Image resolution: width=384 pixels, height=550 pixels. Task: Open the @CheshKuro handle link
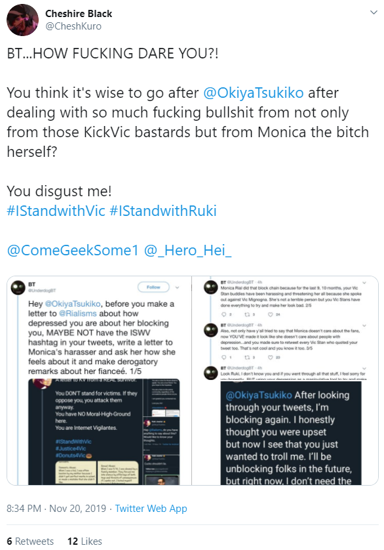click(73, 26)
